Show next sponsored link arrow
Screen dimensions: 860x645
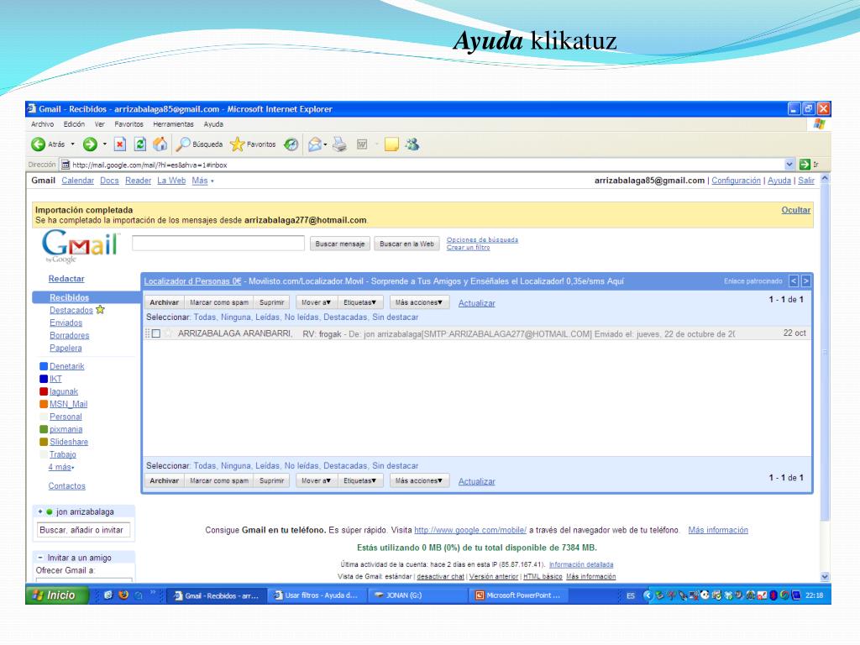tap(805, 281)
